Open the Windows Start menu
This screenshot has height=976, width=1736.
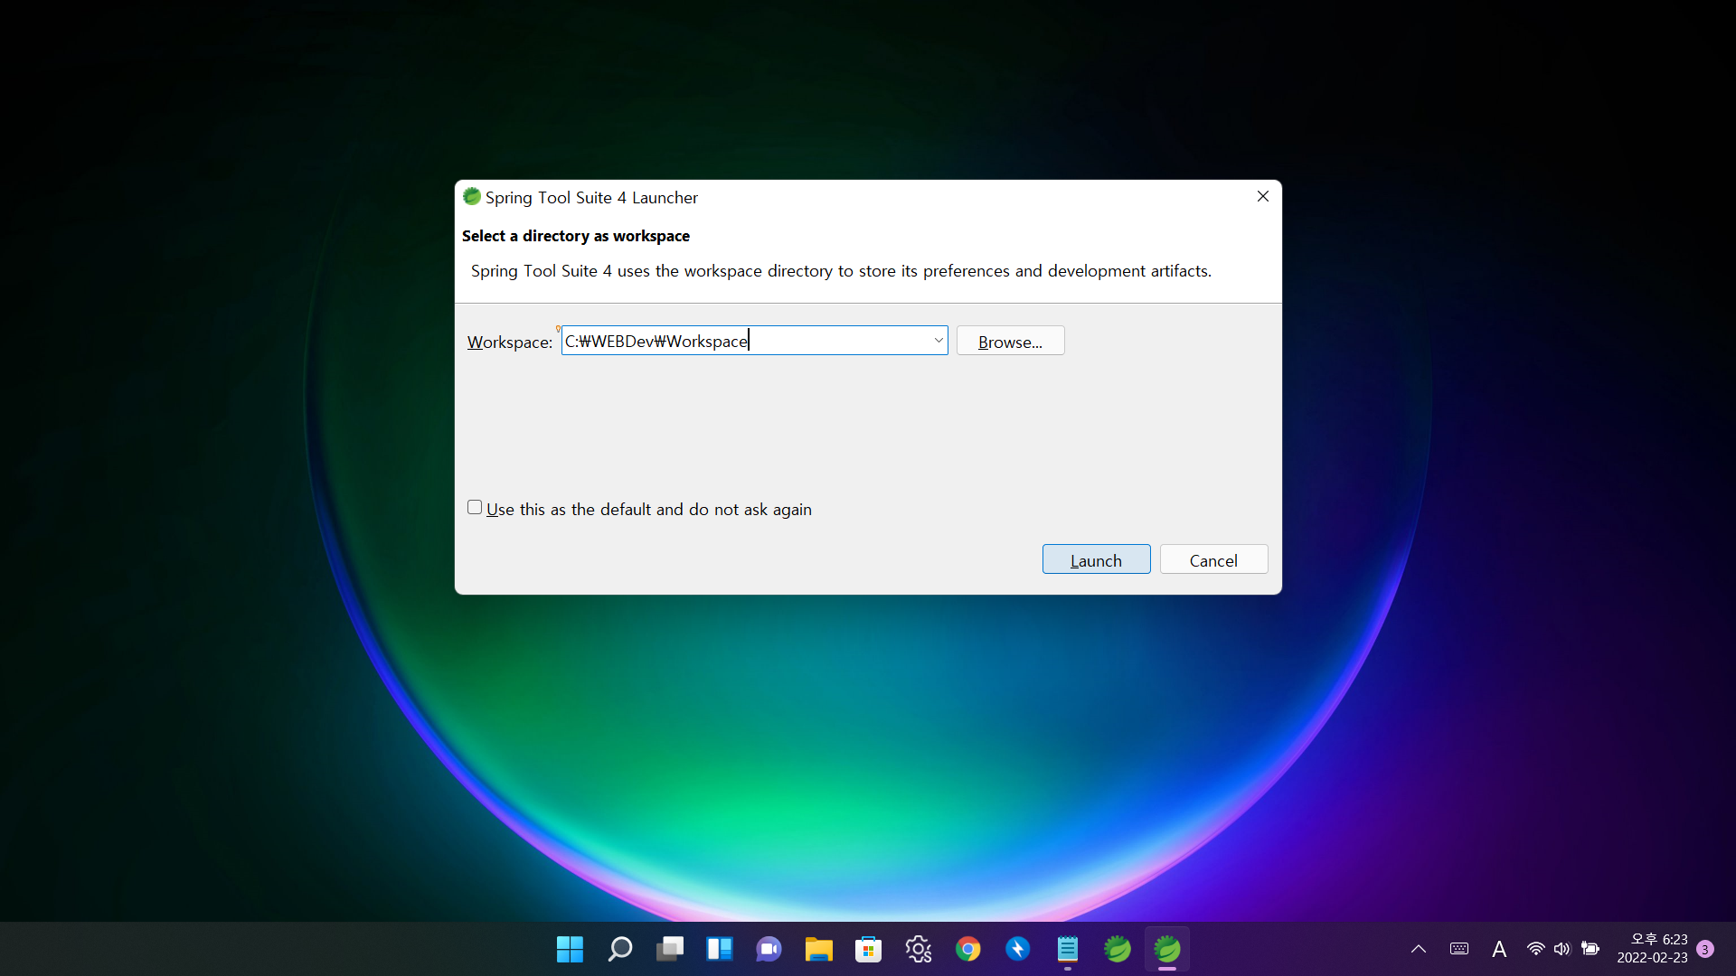point(570,949)
